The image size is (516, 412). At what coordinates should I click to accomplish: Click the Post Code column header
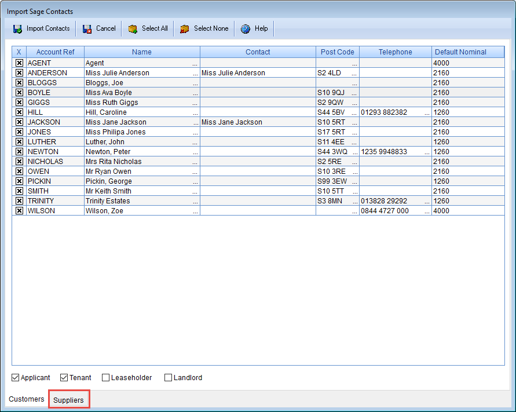pos(337,52)
